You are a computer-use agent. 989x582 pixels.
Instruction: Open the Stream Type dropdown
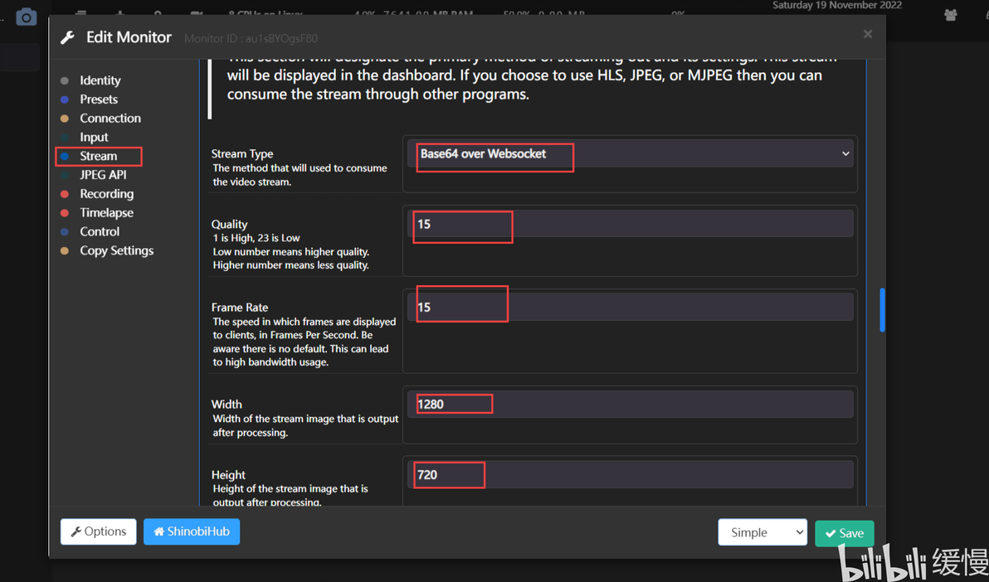coord(631,154)
